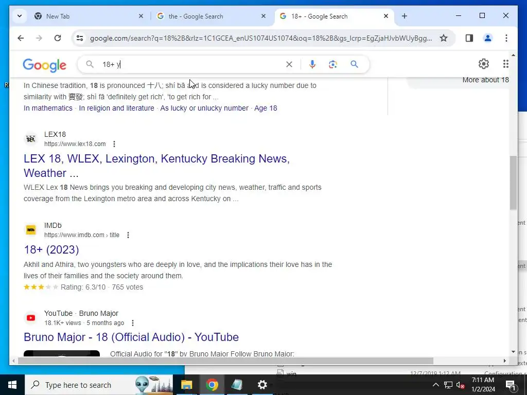Viewport: 527px width, 395px height.
Task: Switch to the New Tab tab
Action: point(87,16)
